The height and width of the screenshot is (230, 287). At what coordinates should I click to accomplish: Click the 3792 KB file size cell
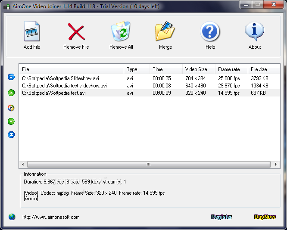pos(259,78)
